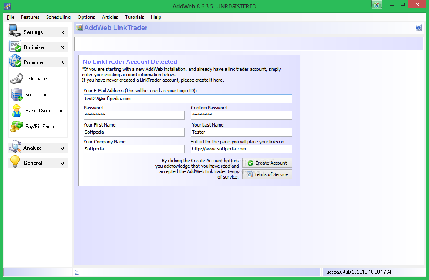
Task: Open the Tutorials menu
Action: (134, 17)
